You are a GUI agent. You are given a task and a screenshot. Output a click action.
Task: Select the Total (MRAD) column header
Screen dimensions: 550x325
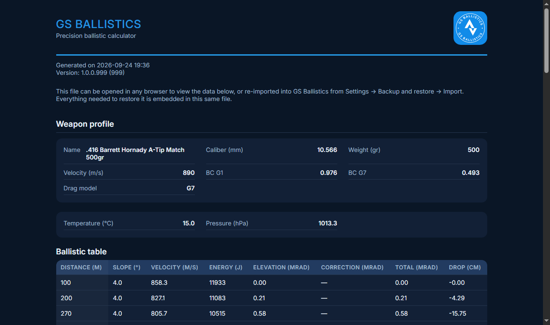click(x=416, y=267)
